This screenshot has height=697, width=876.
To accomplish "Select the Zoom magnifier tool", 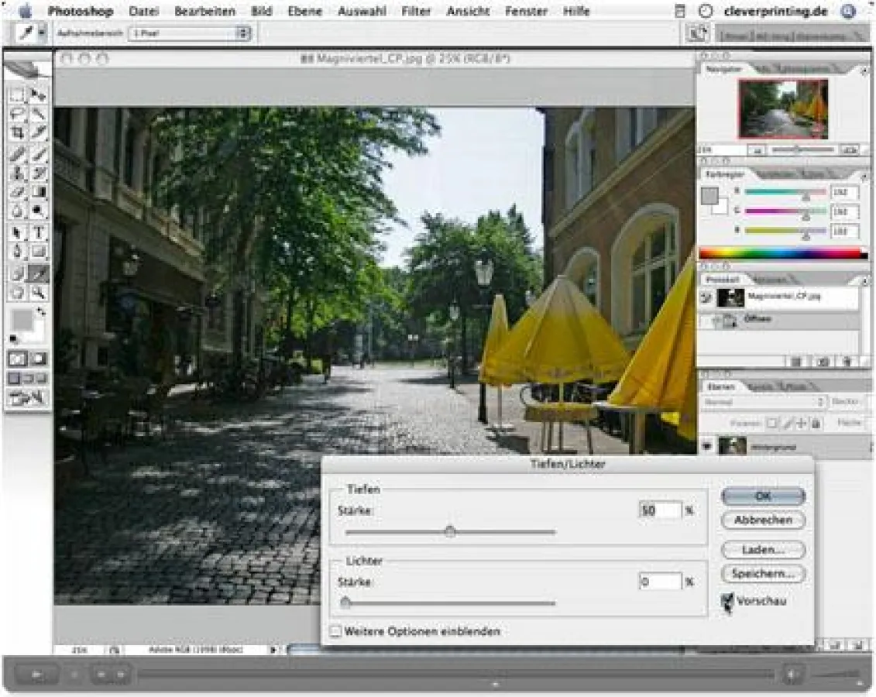I will coord(38,293).
